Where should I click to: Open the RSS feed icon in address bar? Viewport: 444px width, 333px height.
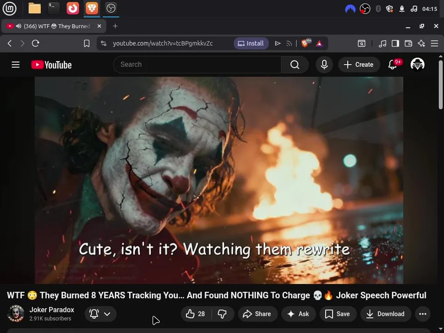point(289,43)
